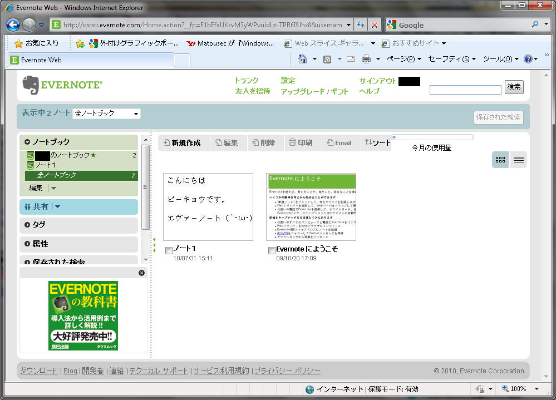
Task: Open the 共有 sharing dropdown arrow
Action: [57, 206]
